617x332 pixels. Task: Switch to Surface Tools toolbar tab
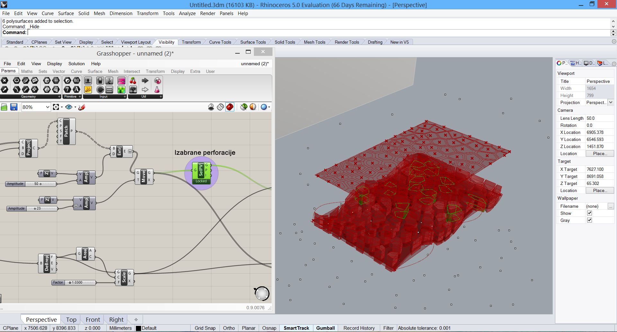coord(253,42)
